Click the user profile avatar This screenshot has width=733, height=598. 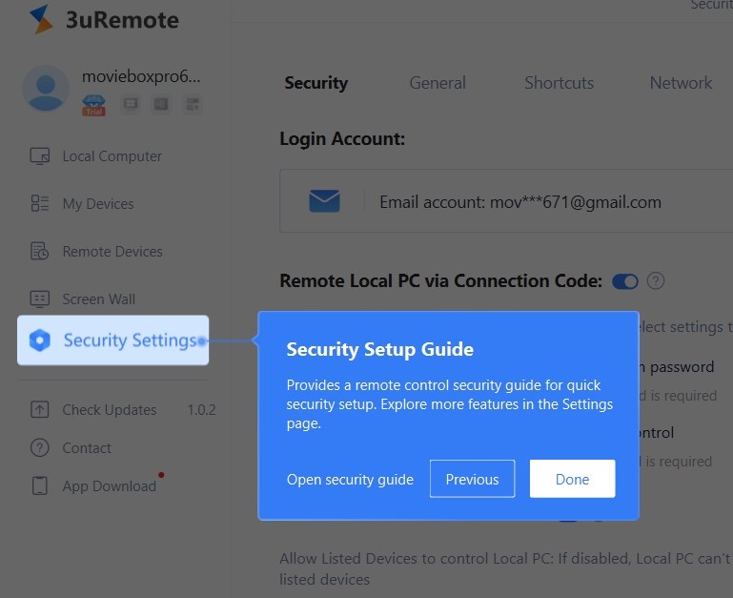point(46,89)
